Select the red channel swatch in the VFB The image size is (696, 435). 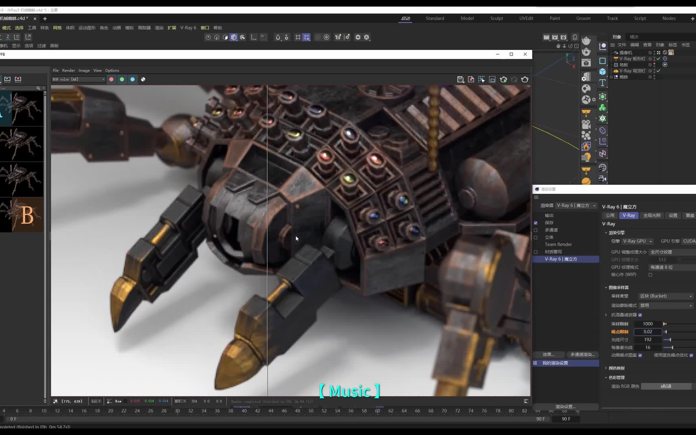[112, 79]
